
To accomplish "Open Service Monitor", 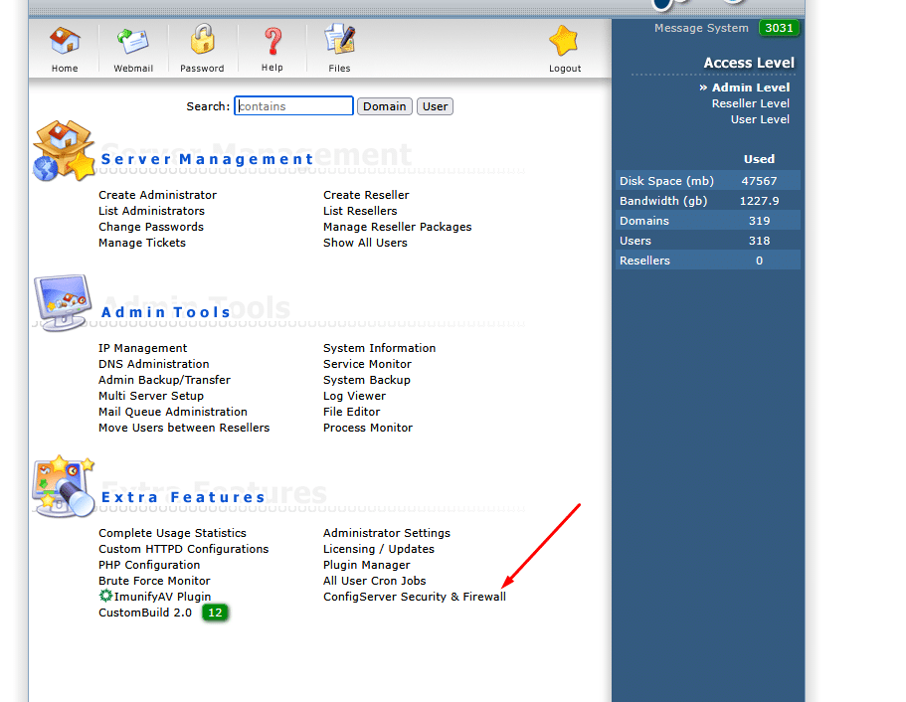I will [367, 364].
